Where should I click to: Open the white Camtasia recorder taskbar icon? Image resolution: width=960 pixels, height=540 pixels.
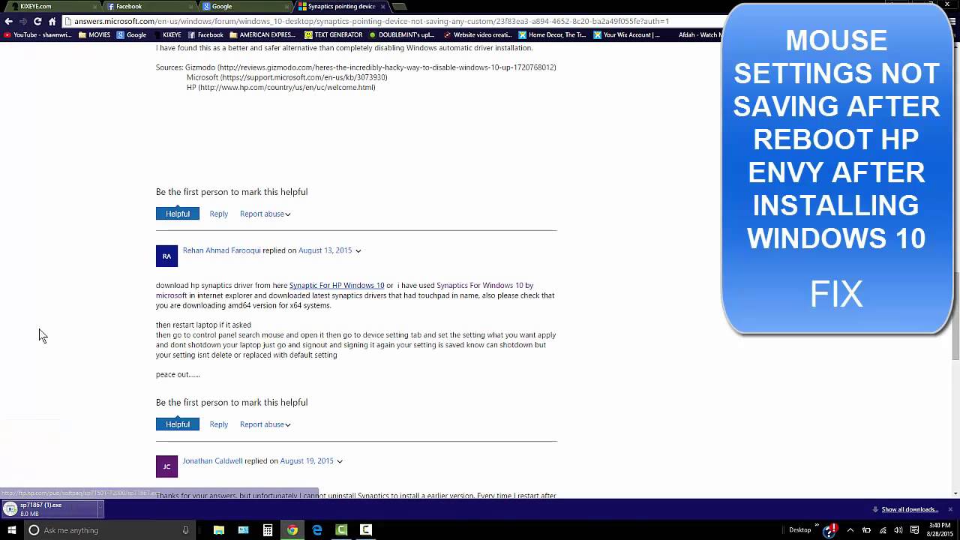click(x=366, y=530)
